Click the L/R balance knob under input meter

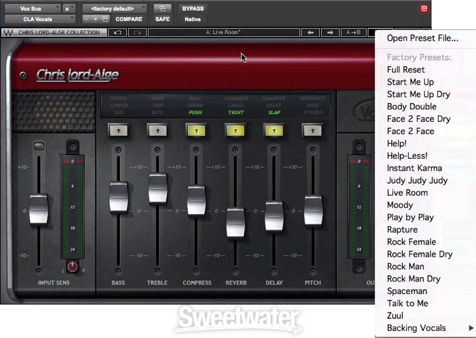(72, 267)
